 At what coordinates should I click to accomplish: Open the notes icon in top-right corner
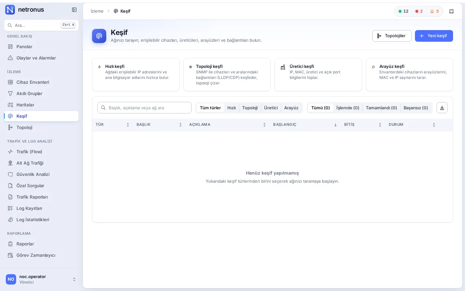click(451, 11)
